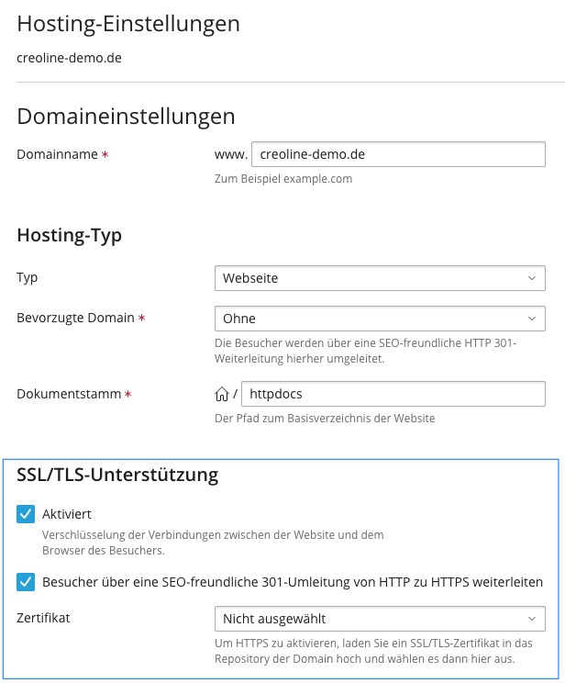This screenshot has width=565, height=683.
Task: Click the chevron arrow in Typ dropdown
Action: pyautogui.click(x=531, y=278)
